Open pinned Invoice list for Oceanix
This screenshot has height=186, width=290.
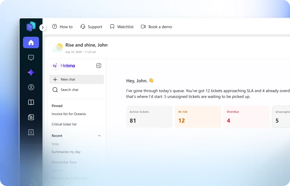pos(69,114)
